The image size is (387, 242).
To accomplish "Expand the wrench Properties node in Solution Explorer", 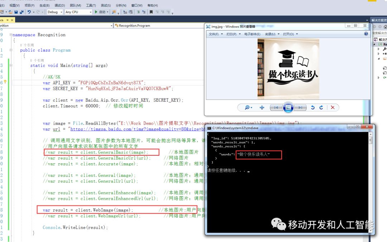I will [379, 49].
